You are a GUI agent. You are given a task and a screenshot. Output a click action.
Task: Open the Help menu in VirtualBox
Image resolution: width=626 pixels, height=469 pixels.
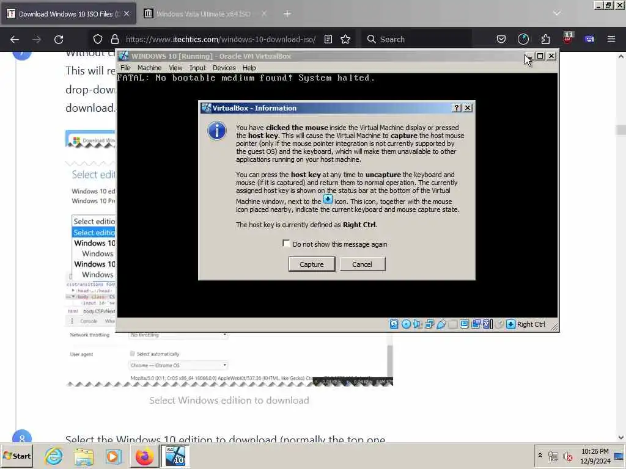click(x=249, y=68)
